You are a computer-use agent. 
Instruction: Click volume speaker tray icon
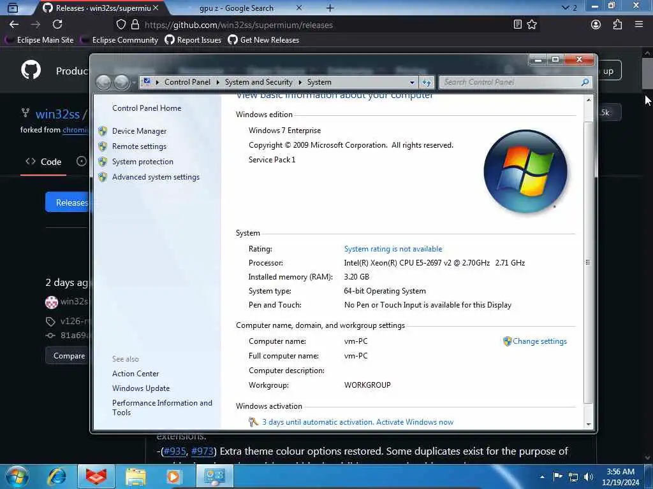coord(588,477)
